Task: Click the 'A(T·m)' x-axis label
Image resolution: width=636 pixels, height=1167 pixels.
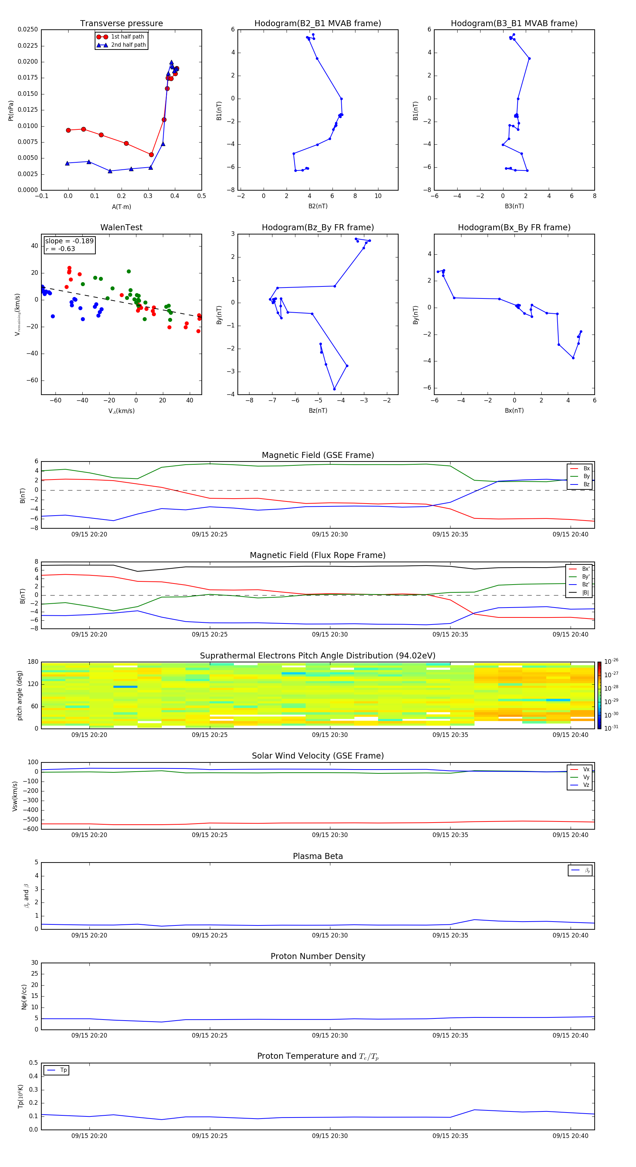Action: click(121, 207)
